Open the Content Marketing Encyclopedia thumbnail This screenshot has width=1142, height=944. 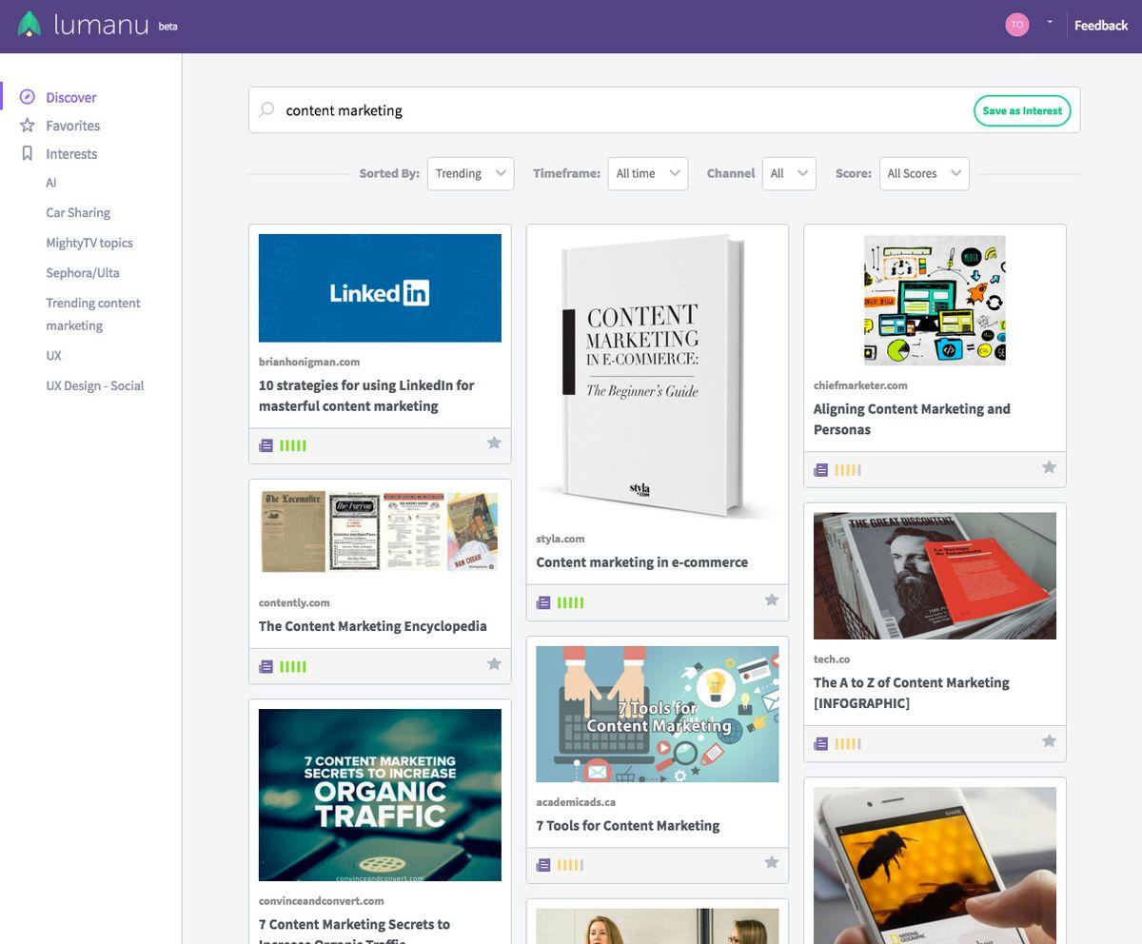pyautogui.click(x=380, y=531)
